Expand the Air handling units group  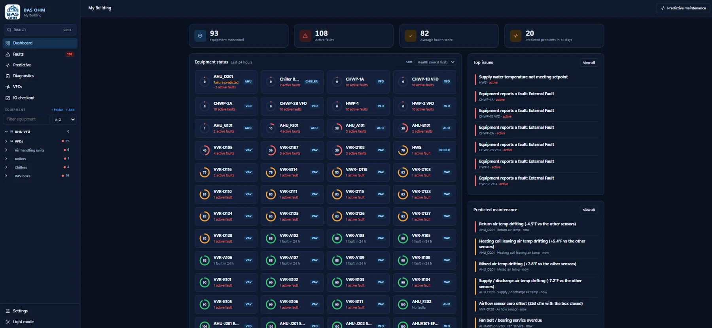pos(6,150)
